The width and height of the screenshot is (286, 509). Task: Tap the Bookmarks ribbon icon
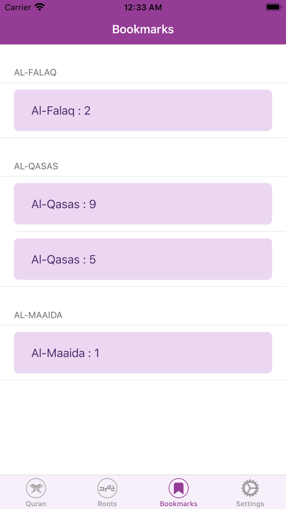[x=179, y=488]
